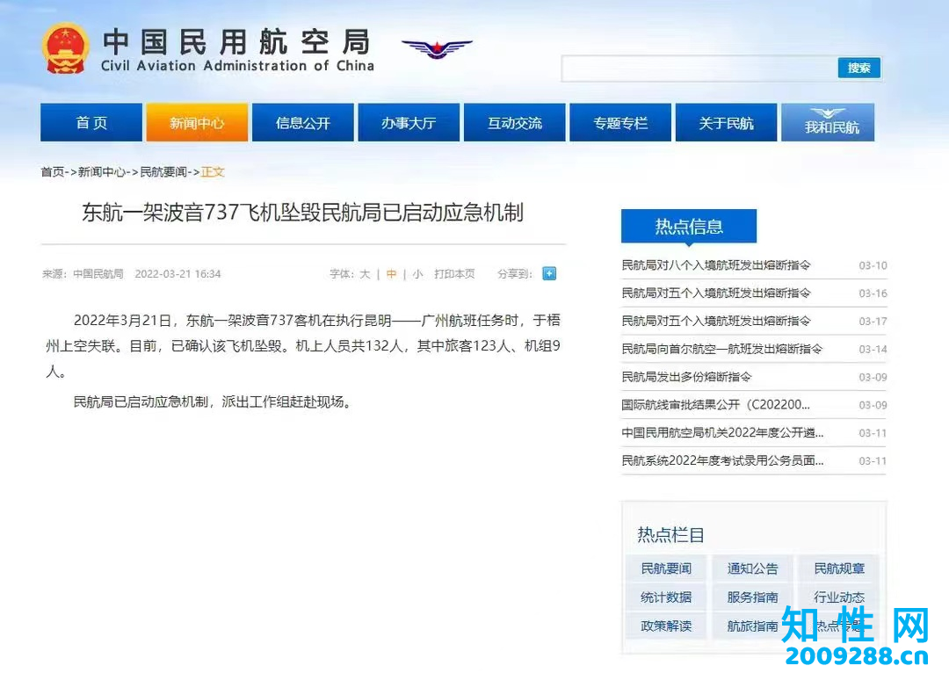Set font size to 小
Screen dimensions: 949x673
(417, 274)
